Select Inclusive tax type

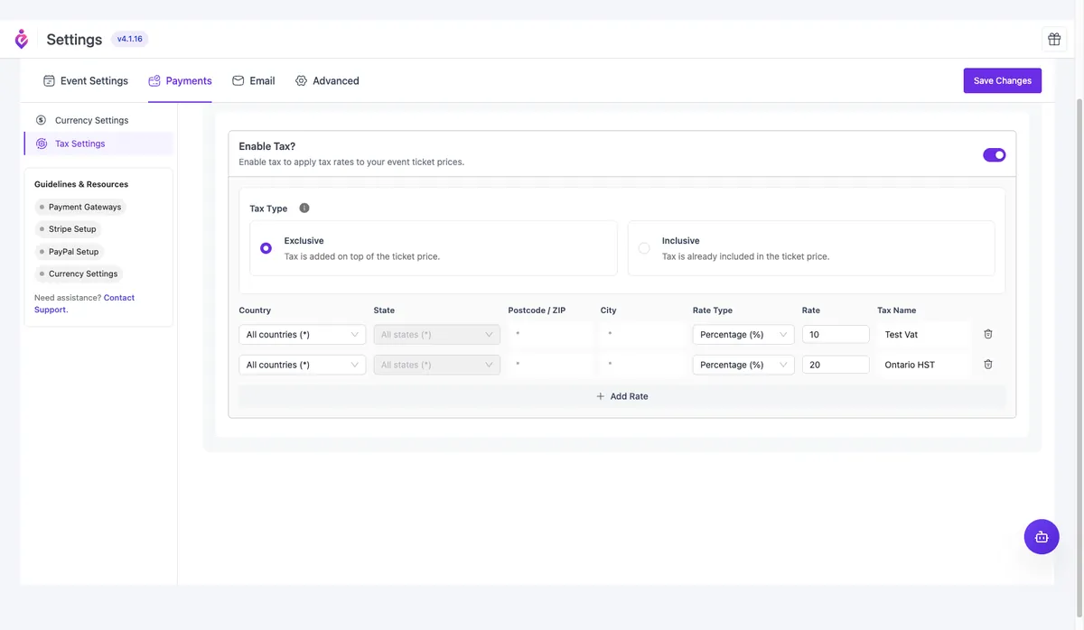[811, 248]
